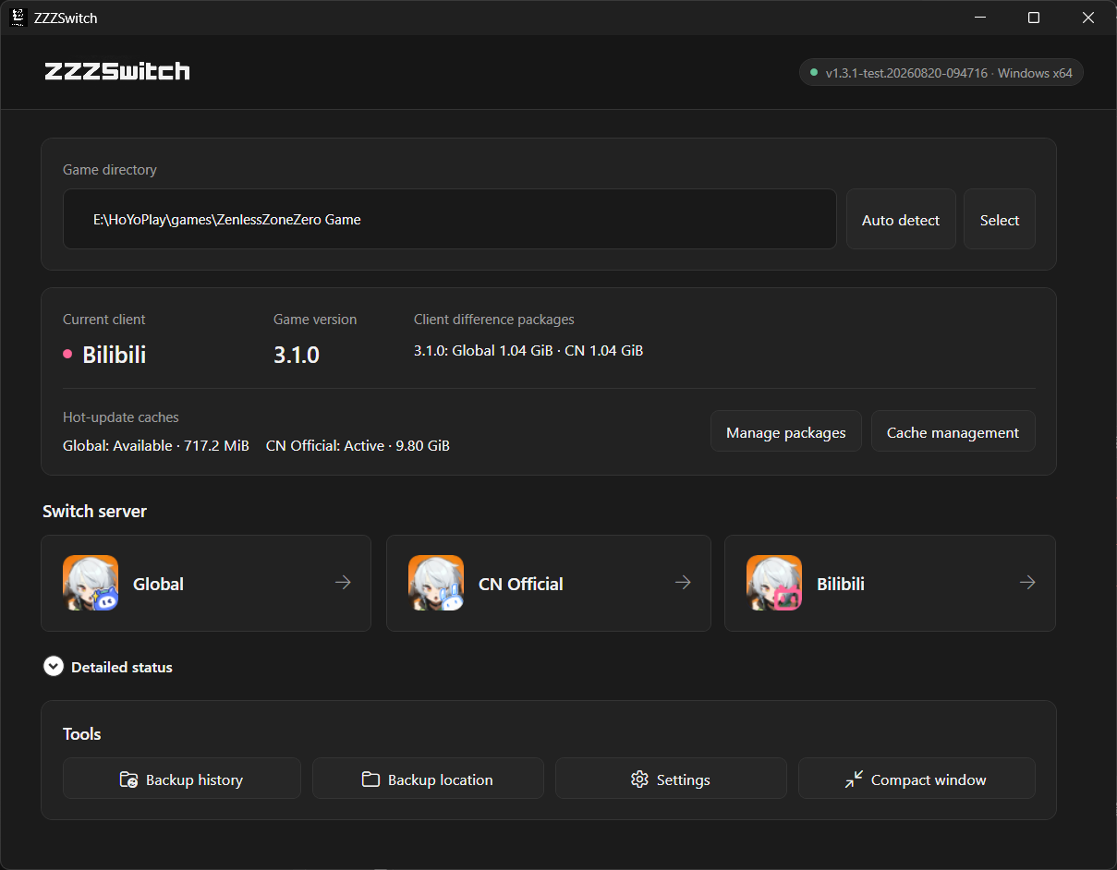The image size is (1117, 870).
Task: Click the Detailed status label
Action: click(122, 667)
